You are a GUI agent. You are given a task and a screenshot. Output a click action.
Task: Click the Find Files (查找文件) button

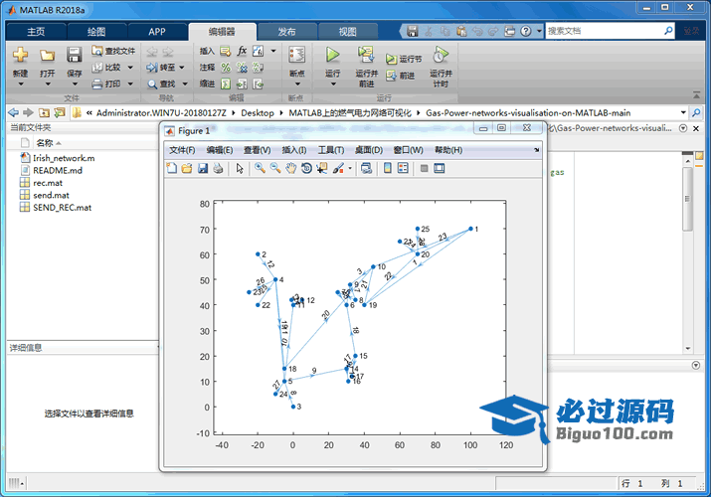[113, 51]
